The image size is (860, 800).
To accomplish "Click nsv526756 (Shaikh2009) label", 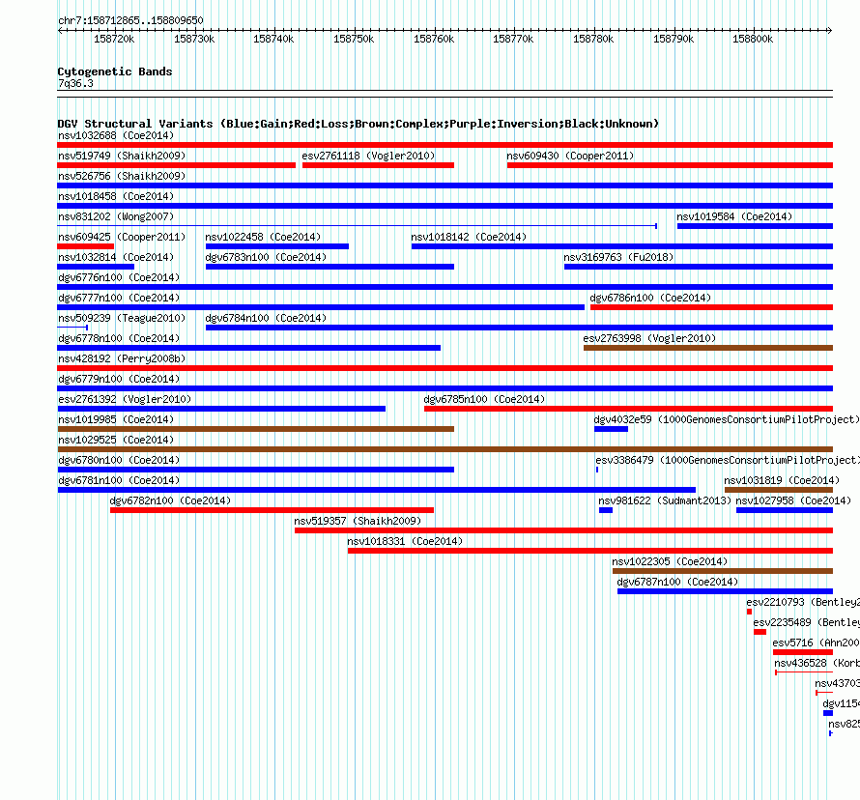I will (x=122, y=176).
